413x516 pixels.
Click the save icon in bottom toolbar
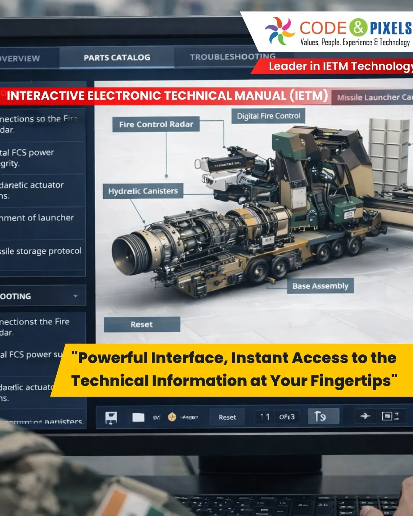click(111, 417)
